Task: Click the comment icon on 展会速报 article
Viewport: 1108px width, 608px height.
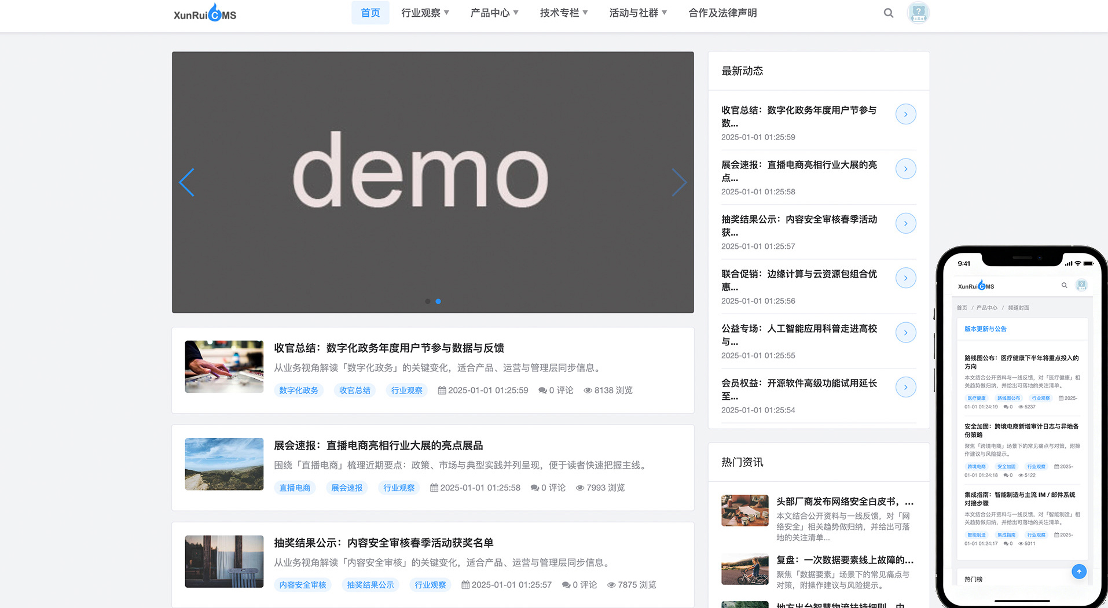Action: click(534, 488)
